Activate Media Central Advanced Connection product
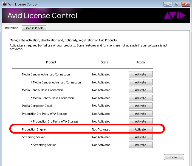This screenshot has height=166, width=192. 140,74
